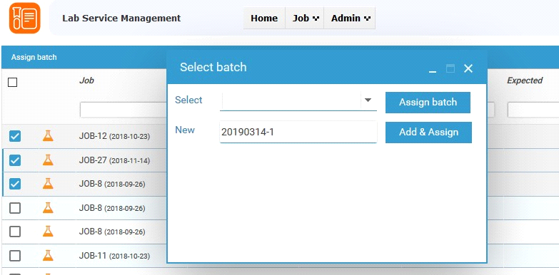This screenshot has height=275, width=559.
Task: Click the flask icon beside JOB-12
Action: click(x=48, y=135)
